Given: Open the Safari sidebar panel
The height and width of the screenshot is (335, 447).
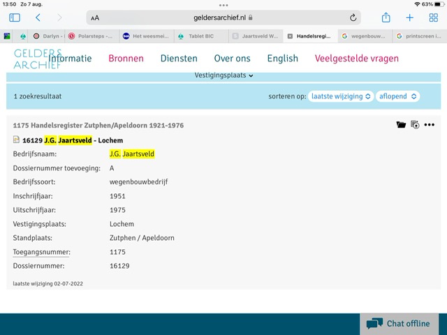Looking at the screenshot, I should 15,17.
